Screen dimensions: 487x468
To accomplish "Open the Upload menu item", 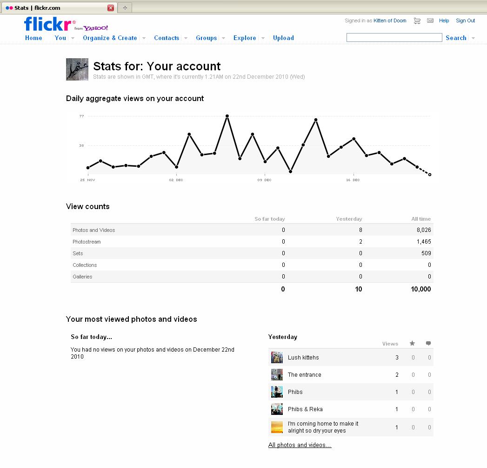I will 283,38.
